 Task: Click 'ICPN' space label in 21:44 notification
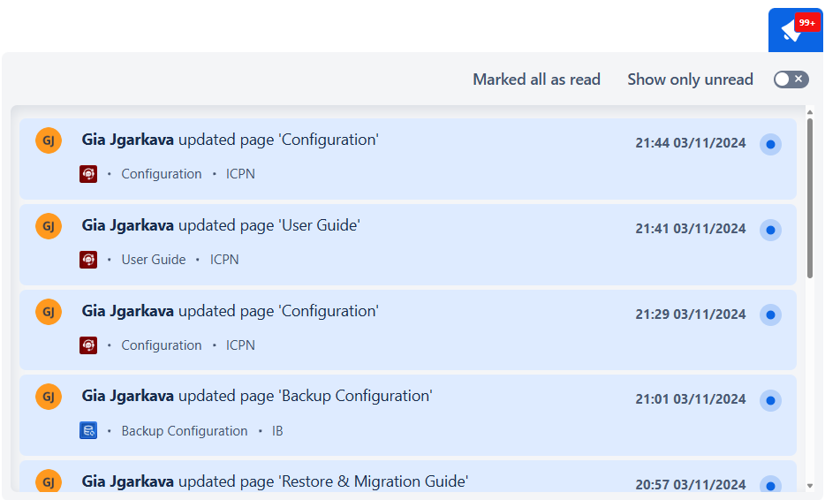click(x=240, y=174)
